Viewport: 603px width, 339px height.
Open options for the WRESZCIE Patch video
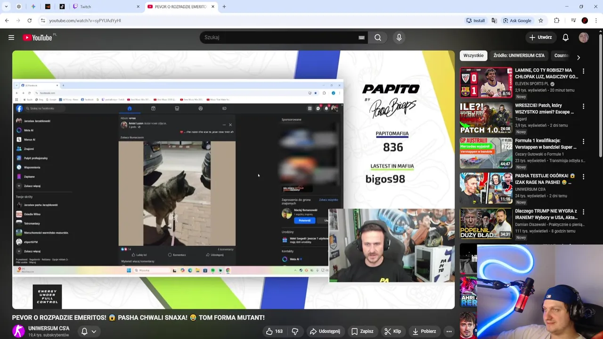(x=583, y=106)
